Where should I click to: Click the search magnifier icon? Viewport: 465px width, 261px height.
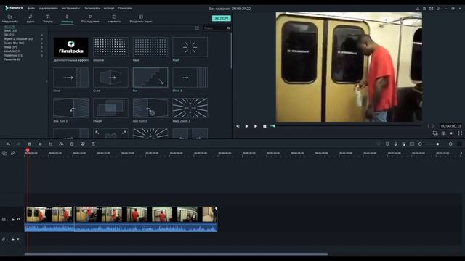point(228,28)
